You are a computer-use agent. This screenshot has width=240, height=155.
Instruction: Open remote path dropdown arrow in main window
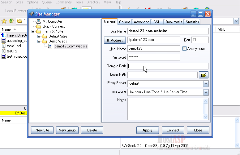(236, 21)
